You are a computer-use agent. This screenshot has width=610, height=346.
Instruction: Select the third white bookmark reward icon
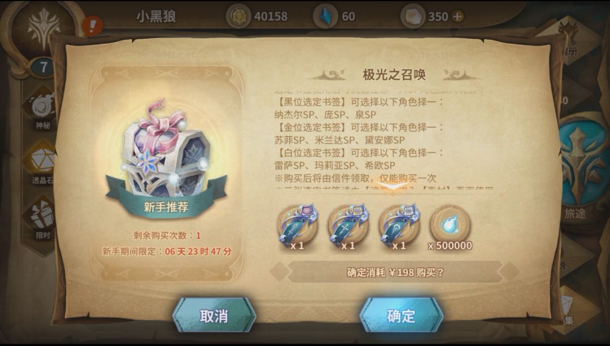point(399,227)
